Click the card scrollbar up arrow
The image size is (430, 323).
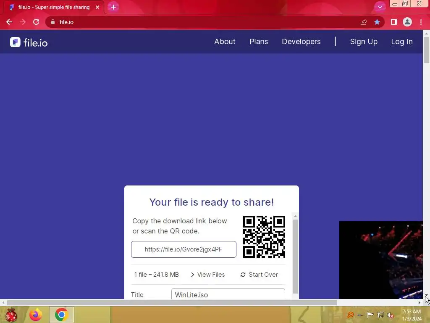[x=295, y=217]
